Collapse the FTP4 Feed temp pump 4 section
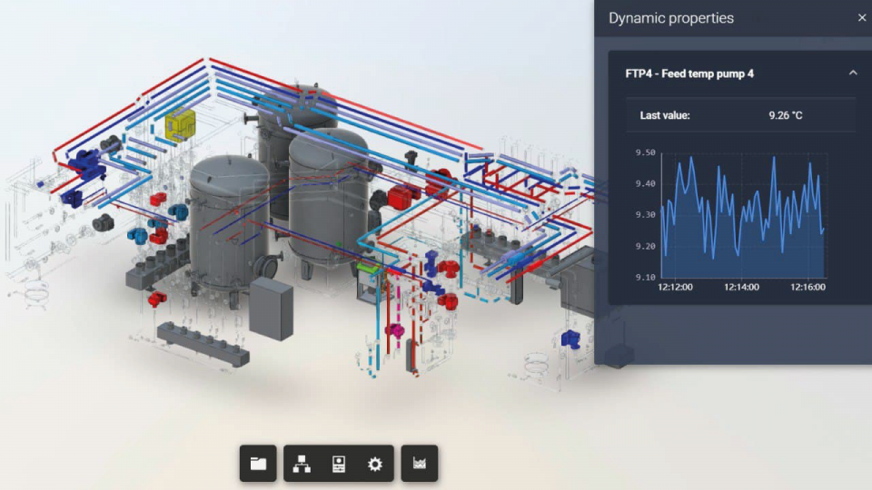872x490 pixels. point(853,73)
